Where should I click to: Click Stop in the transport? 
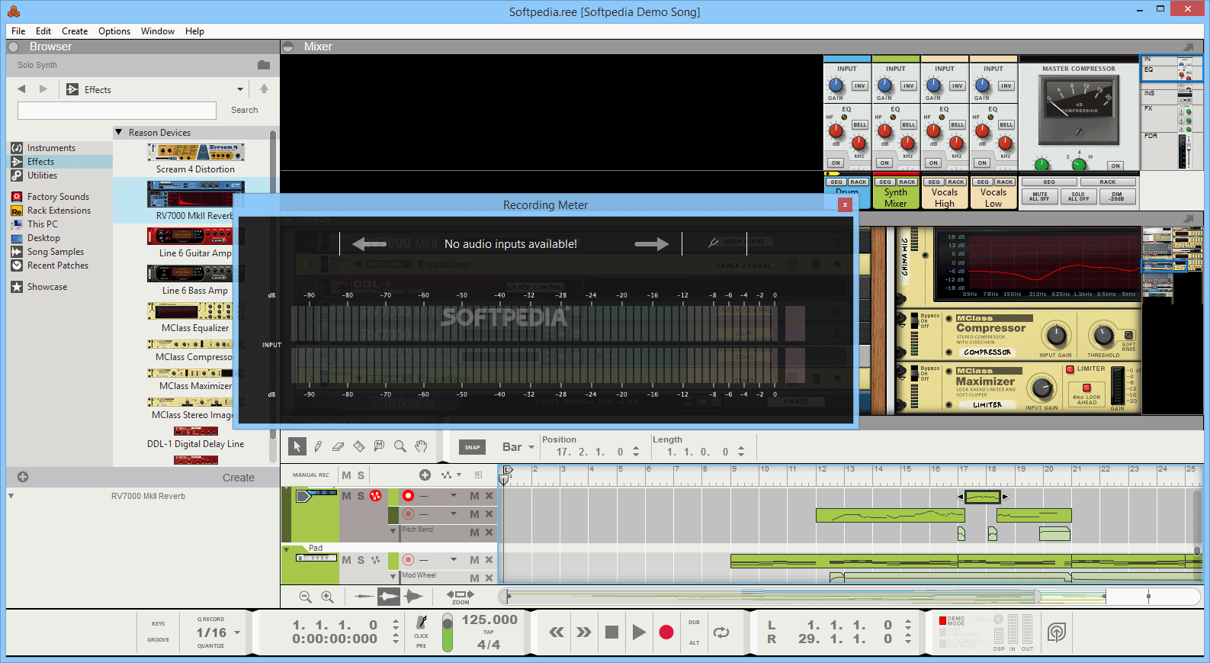tap(611, 632)
